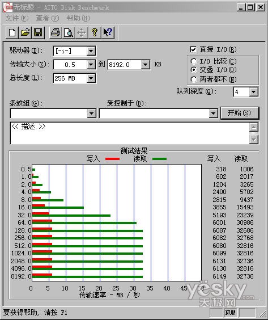Click the four-arrow move toolbar icon
The image size is (268, 320).
tap(82, 32)
